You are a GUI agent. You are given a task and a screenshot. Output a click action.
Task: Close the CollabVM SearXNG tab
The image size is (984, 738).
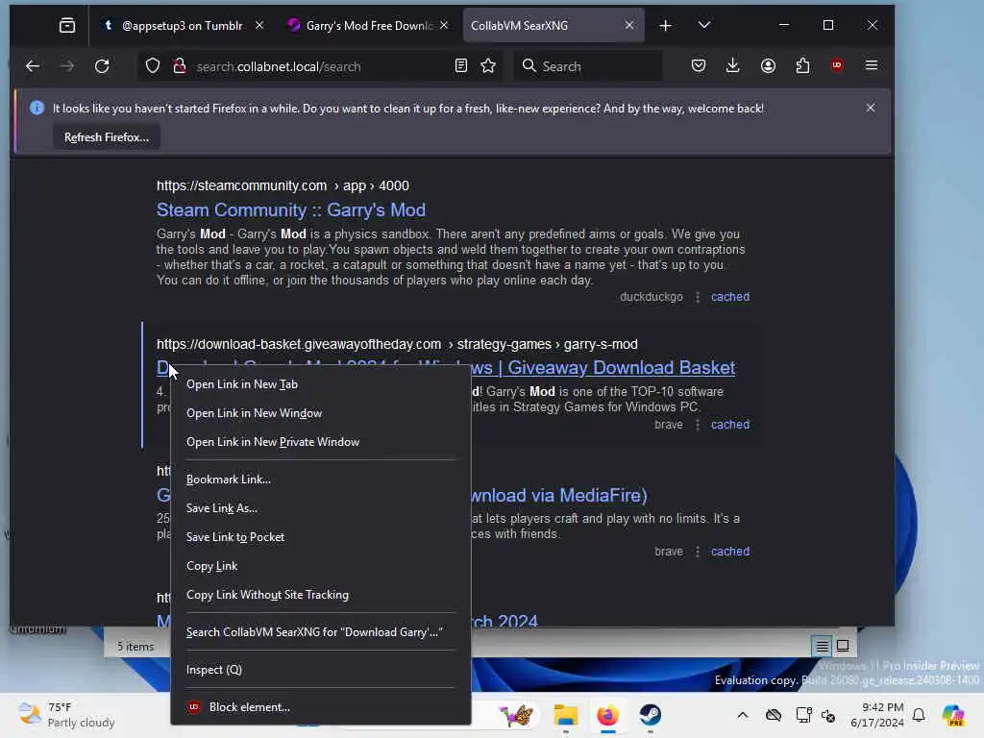coord(629,25)
